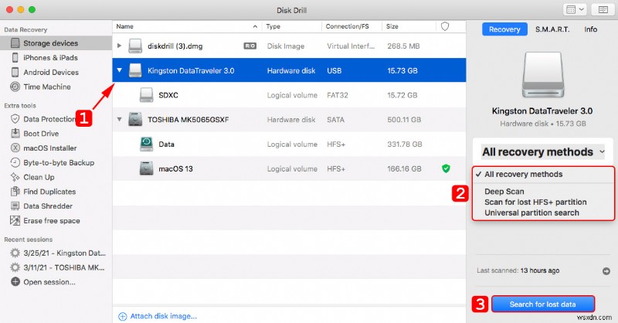Open macOS Installer tool

tap(50, 148)
